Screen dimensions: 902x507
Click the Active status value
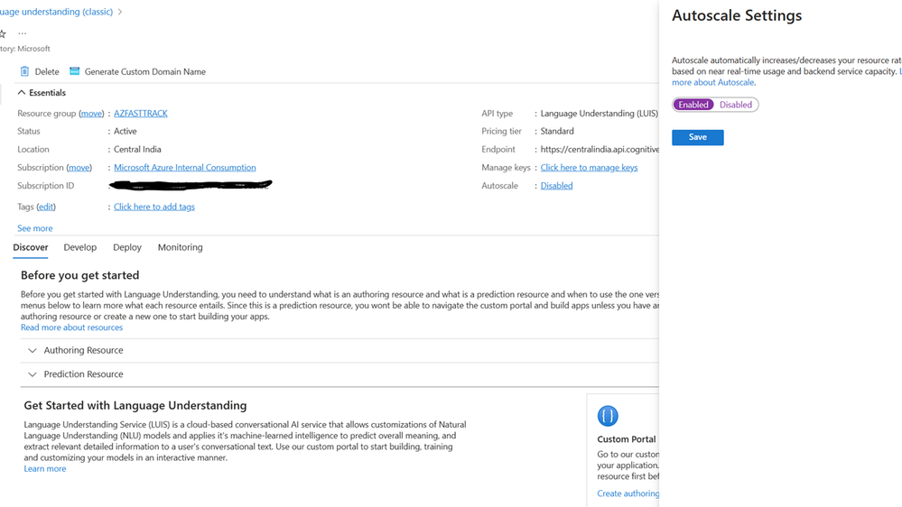point(125,131)
